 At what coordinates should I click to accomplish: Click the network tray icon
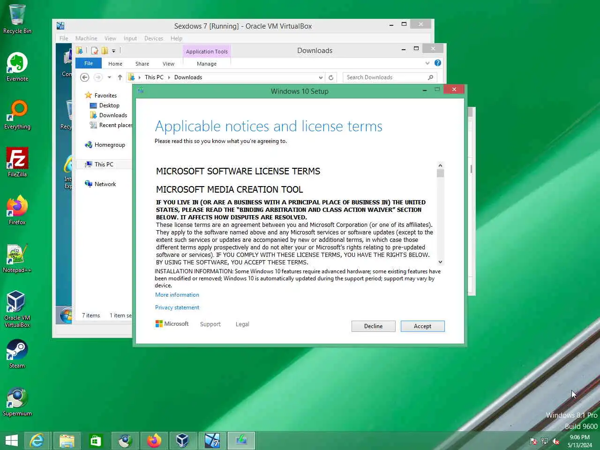point(545,441)
